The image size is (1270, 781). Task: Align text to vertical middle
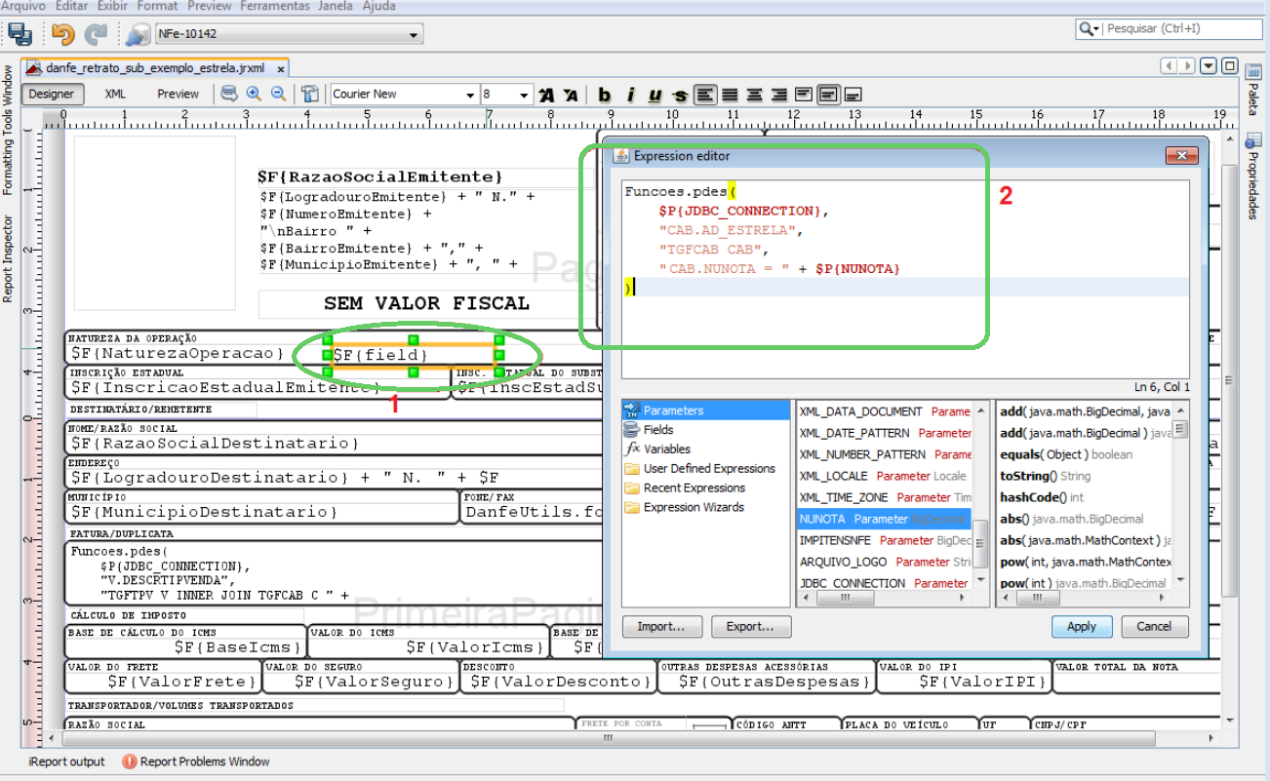click(828, 95)
